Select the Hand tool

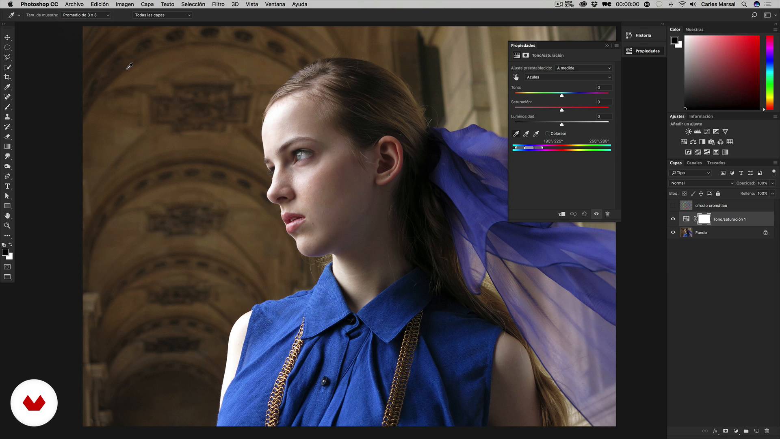click(7, 216)
